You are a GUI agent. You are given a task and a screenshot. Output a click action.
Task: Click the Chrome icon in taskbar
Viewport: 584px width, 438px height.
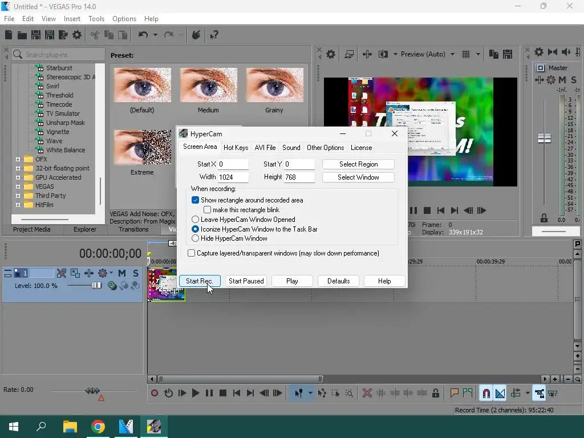tap(98, 427)
